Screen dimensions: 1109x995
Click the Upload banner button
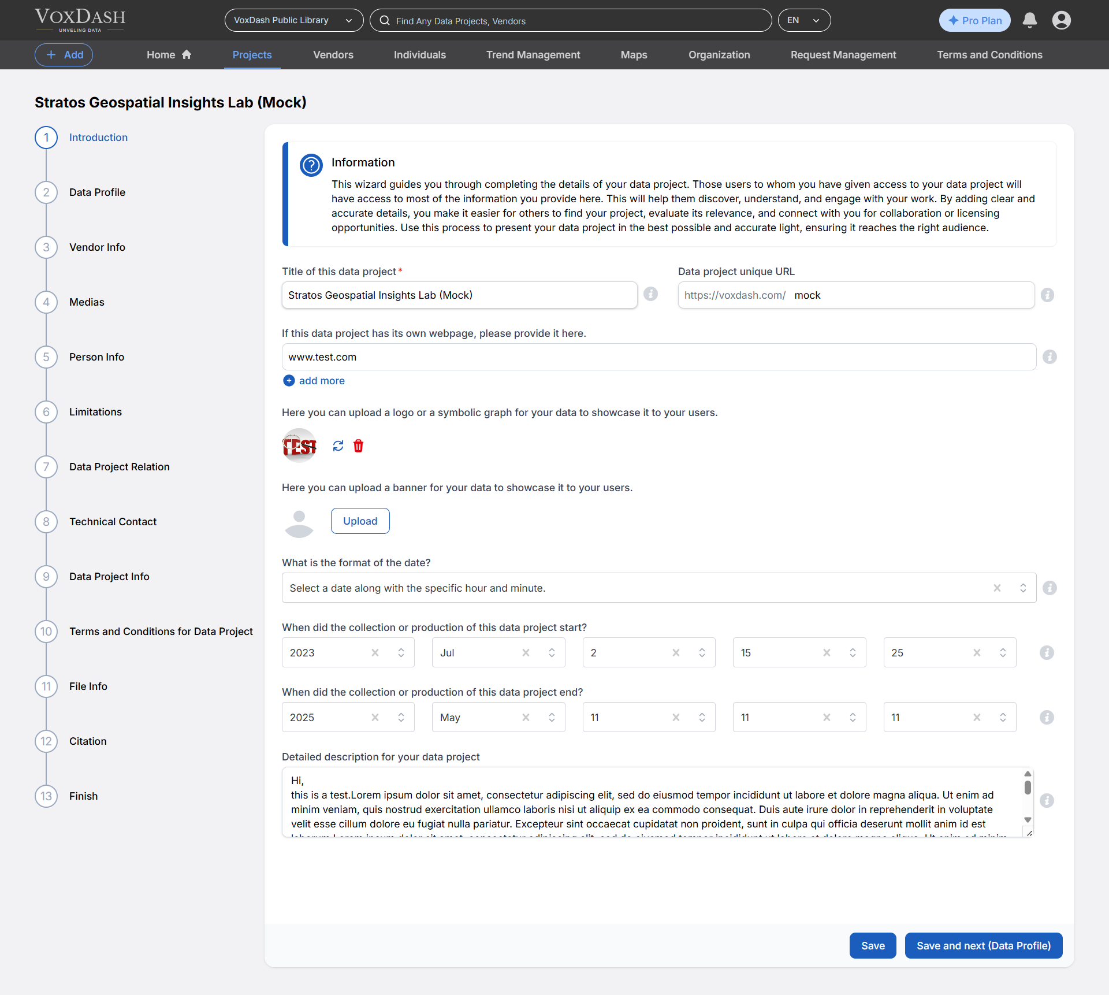click(x=360, y=521)
